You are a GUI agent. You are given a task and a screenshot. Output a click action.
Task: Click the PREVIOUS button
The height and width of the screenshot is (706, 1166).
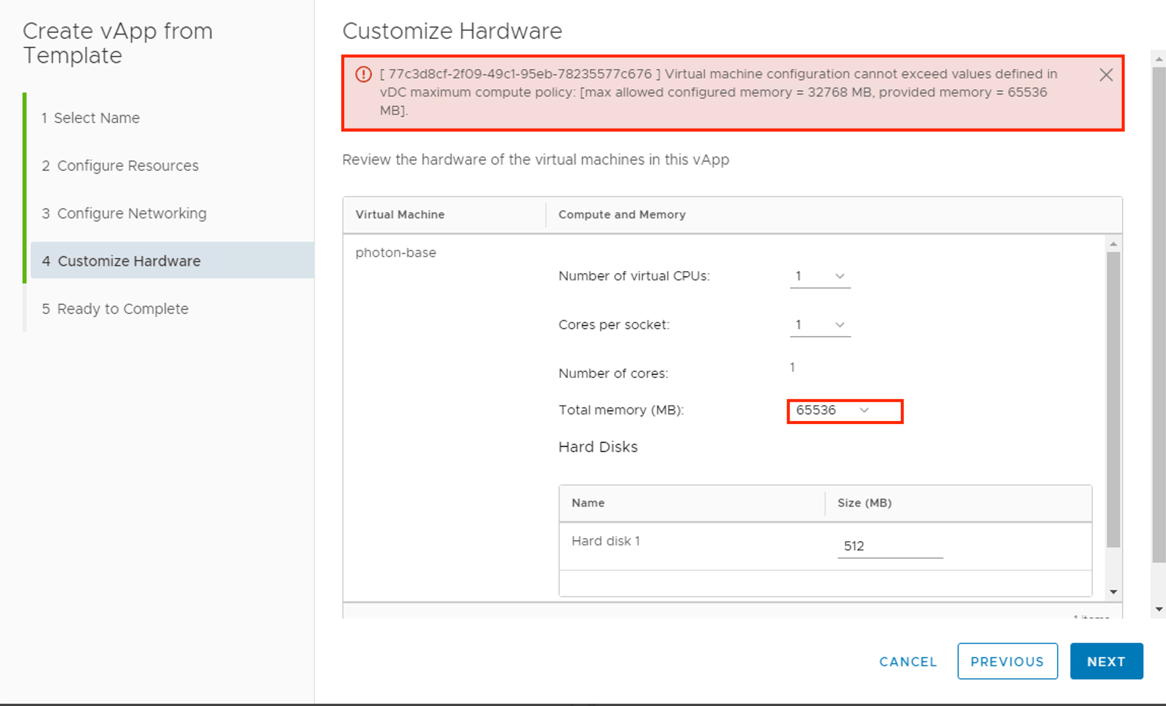click(x=1007, y=661)
